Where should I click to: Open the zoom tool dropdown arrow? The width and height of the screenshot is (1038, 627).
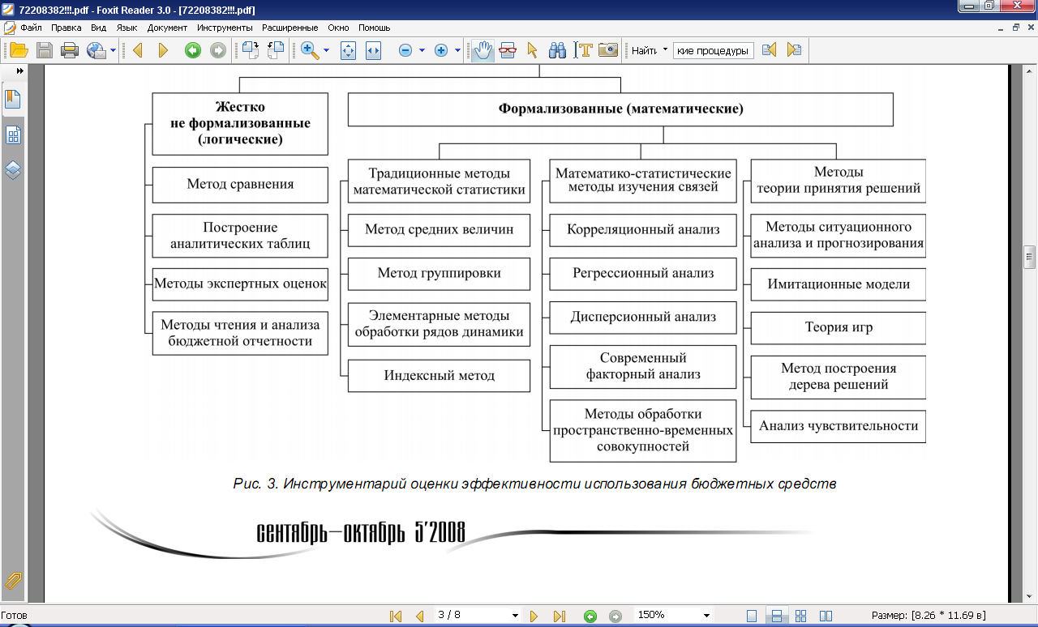(326, 50)
